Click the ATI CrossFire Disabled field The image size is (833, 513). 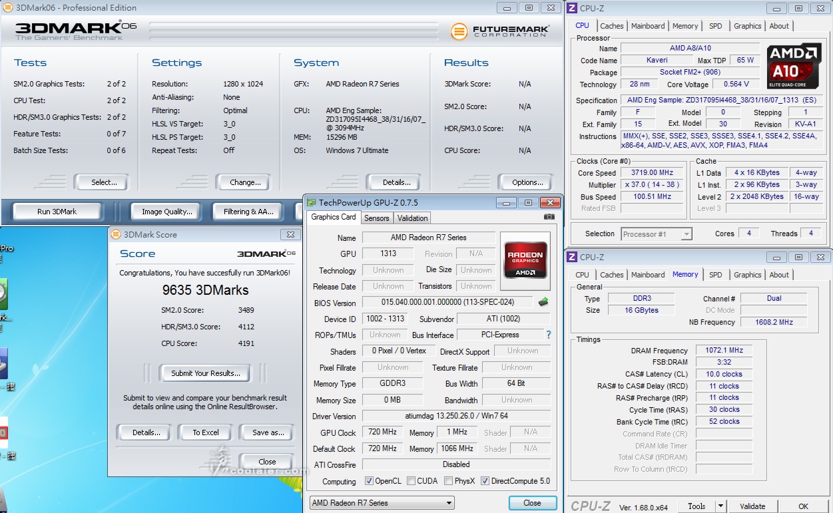456,464
